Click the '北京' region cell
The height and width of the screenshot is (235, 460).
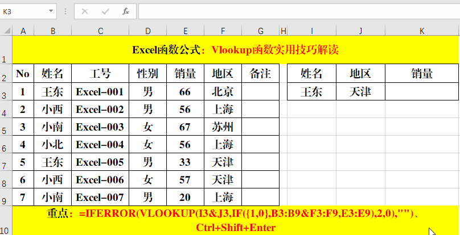[223, 92]
